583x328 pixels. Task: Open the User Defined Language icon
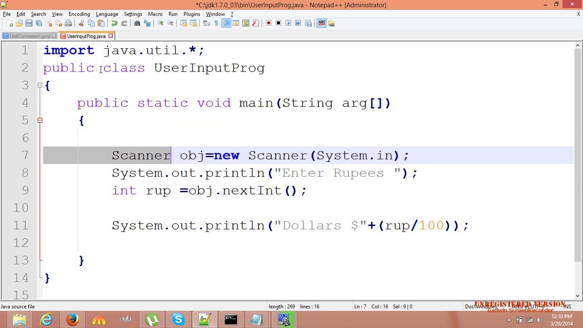click(236, 23)
